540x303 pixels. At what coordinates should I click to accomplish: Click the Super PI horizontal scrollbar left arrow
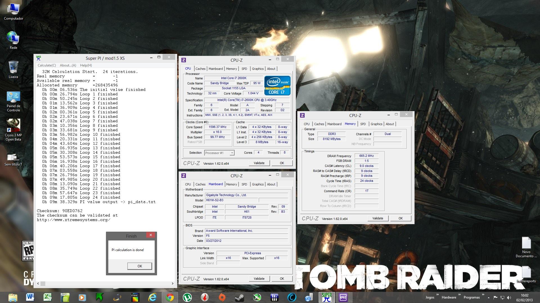coord(38,283)
